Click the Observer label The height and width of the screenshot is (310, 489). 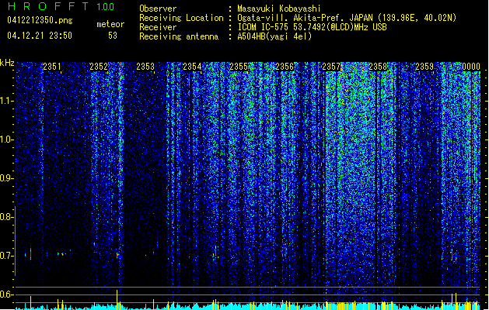[x=158, y=9]
